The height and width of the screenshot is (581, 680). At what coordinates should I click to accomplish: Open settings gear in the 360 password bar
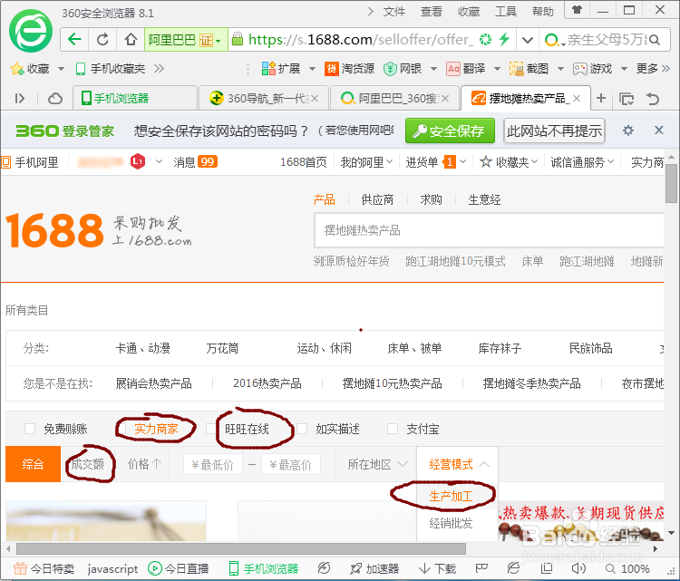[628, 131]
